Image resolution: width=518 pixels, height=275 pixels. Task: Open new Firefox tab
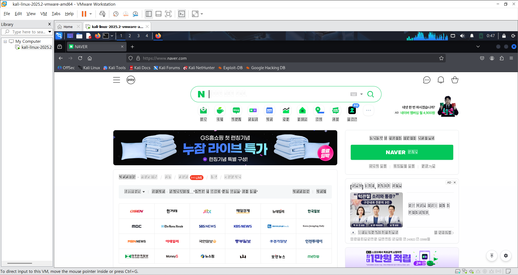(x=132, y=47)
